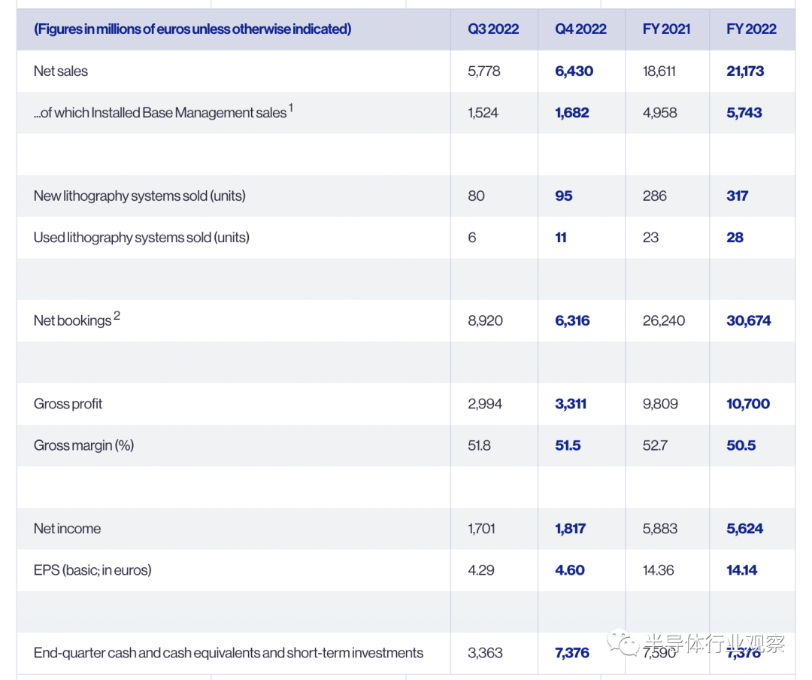Open footnote 2 beside Net bookings
The image size is (812, 680).
[x=117, y=315]
